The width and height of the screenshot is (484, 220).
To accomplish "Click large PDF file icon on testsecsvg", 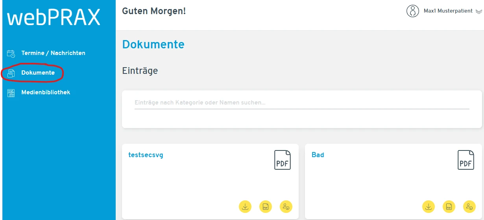I will tap(283, 160).
